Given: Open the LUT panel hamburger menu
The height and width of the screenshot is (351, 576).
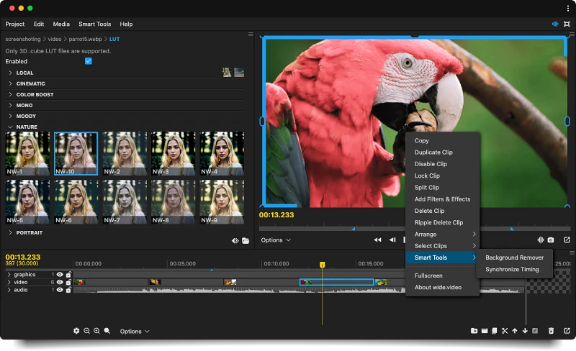Looking at the screenshot, I should (251, 34).
